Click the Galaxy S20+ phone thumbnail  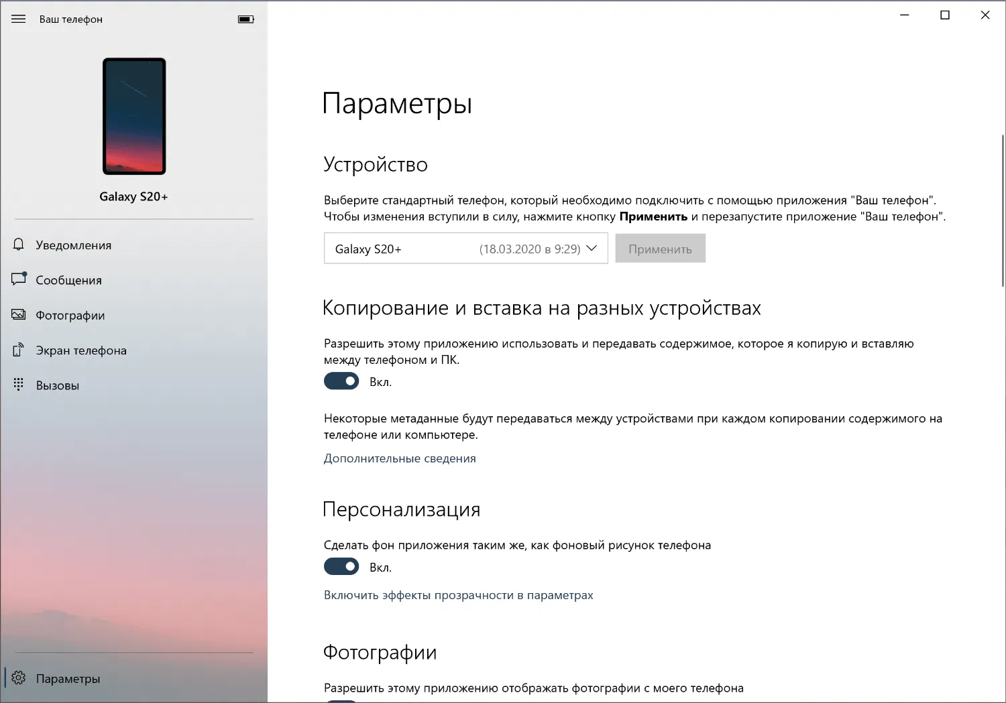coord(133,116)
